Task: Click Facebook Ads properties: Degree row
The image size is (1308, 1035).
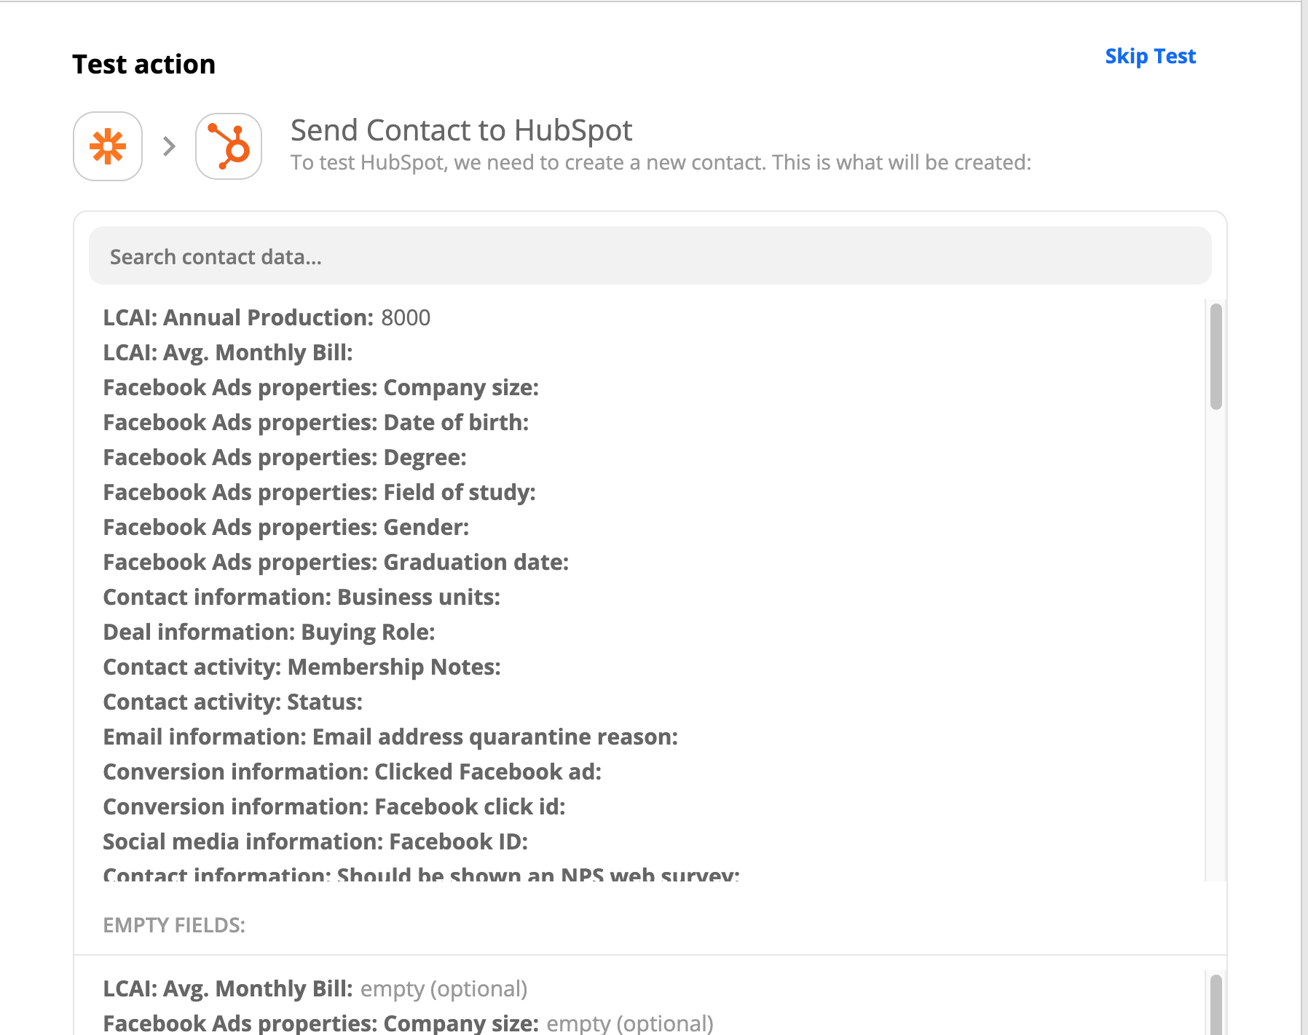Action: click(285, 457)
